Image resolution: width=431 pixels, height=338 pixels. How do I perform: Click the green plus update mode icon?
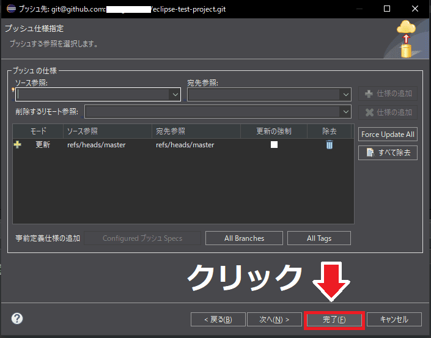click(x=17, y=145)
